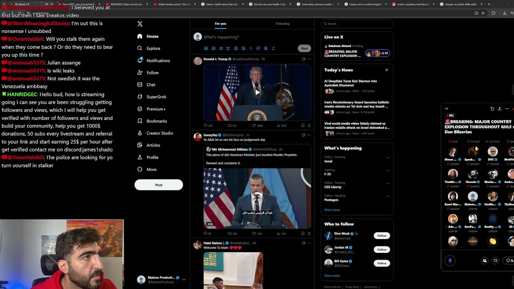Click Grok icon on SonnyFaz post
Viewport: 514px width, 289px height.
pyautogui.click(x=304, y=135)
